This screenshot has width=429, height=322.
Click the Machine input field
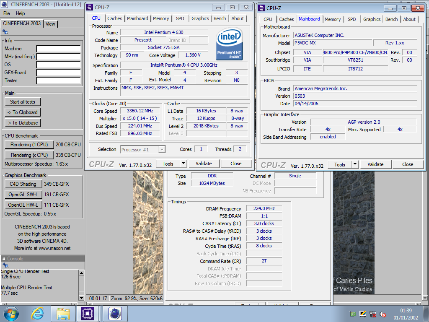pos(59,49)
